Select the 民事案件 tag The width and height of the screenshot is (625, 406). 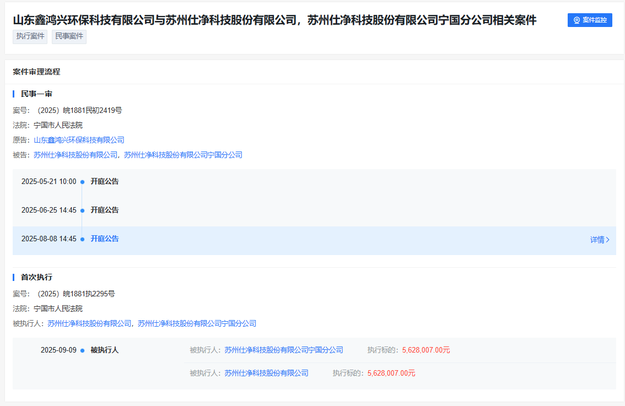pyautogui.click(x=68, y=37)
